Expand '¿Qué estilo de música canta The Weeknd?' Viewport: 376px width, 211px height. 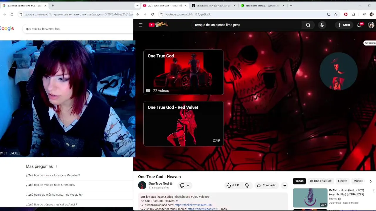click(x=79, y=195)
